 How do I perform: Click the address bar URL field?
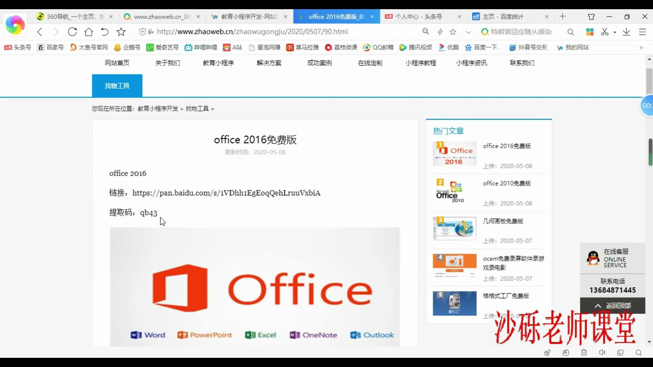[x=252, y=32]
